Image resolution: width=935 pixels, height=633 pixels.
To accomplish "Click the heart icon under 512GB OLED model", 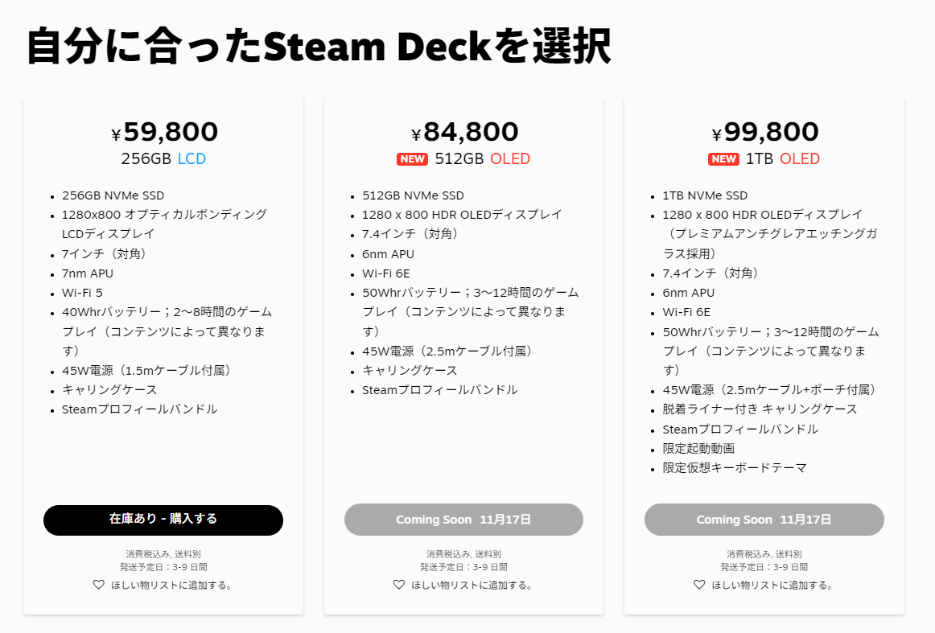I will 399,585.
